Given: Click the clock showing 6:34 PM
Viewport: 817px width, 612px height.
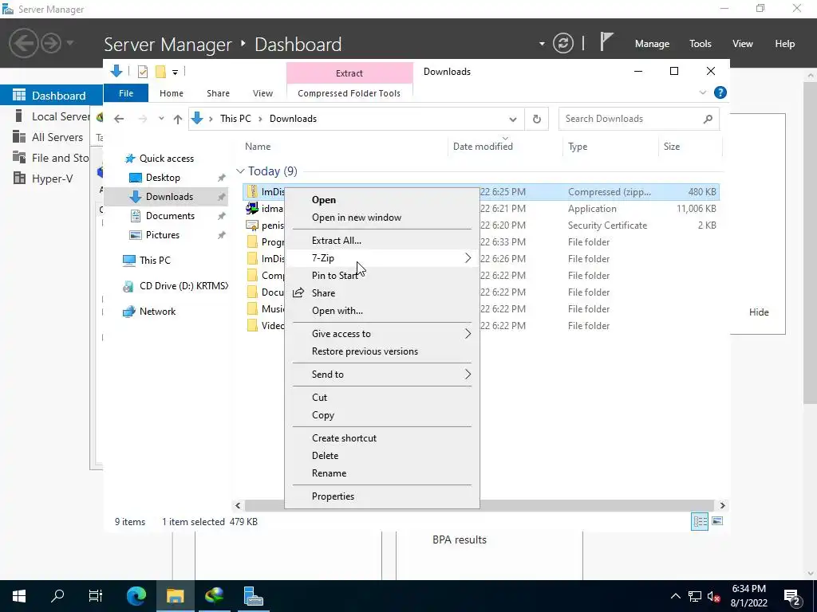Looking at the screenshot, I should point(748,589).
